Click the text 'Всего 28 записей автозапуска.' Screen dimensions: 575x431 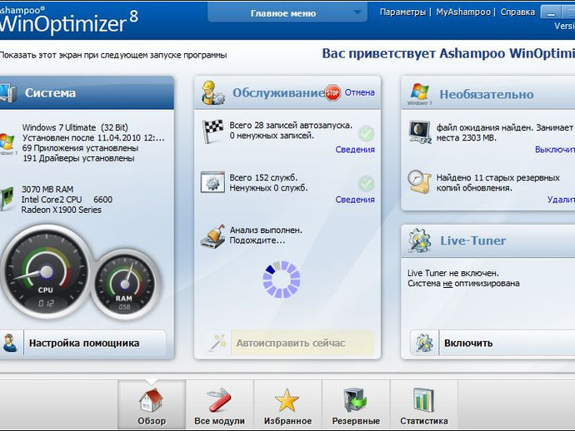(x=291, y=126)
